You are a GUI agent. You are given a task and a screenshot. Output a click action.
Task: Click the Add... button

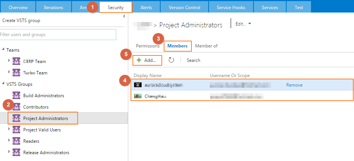147,60
